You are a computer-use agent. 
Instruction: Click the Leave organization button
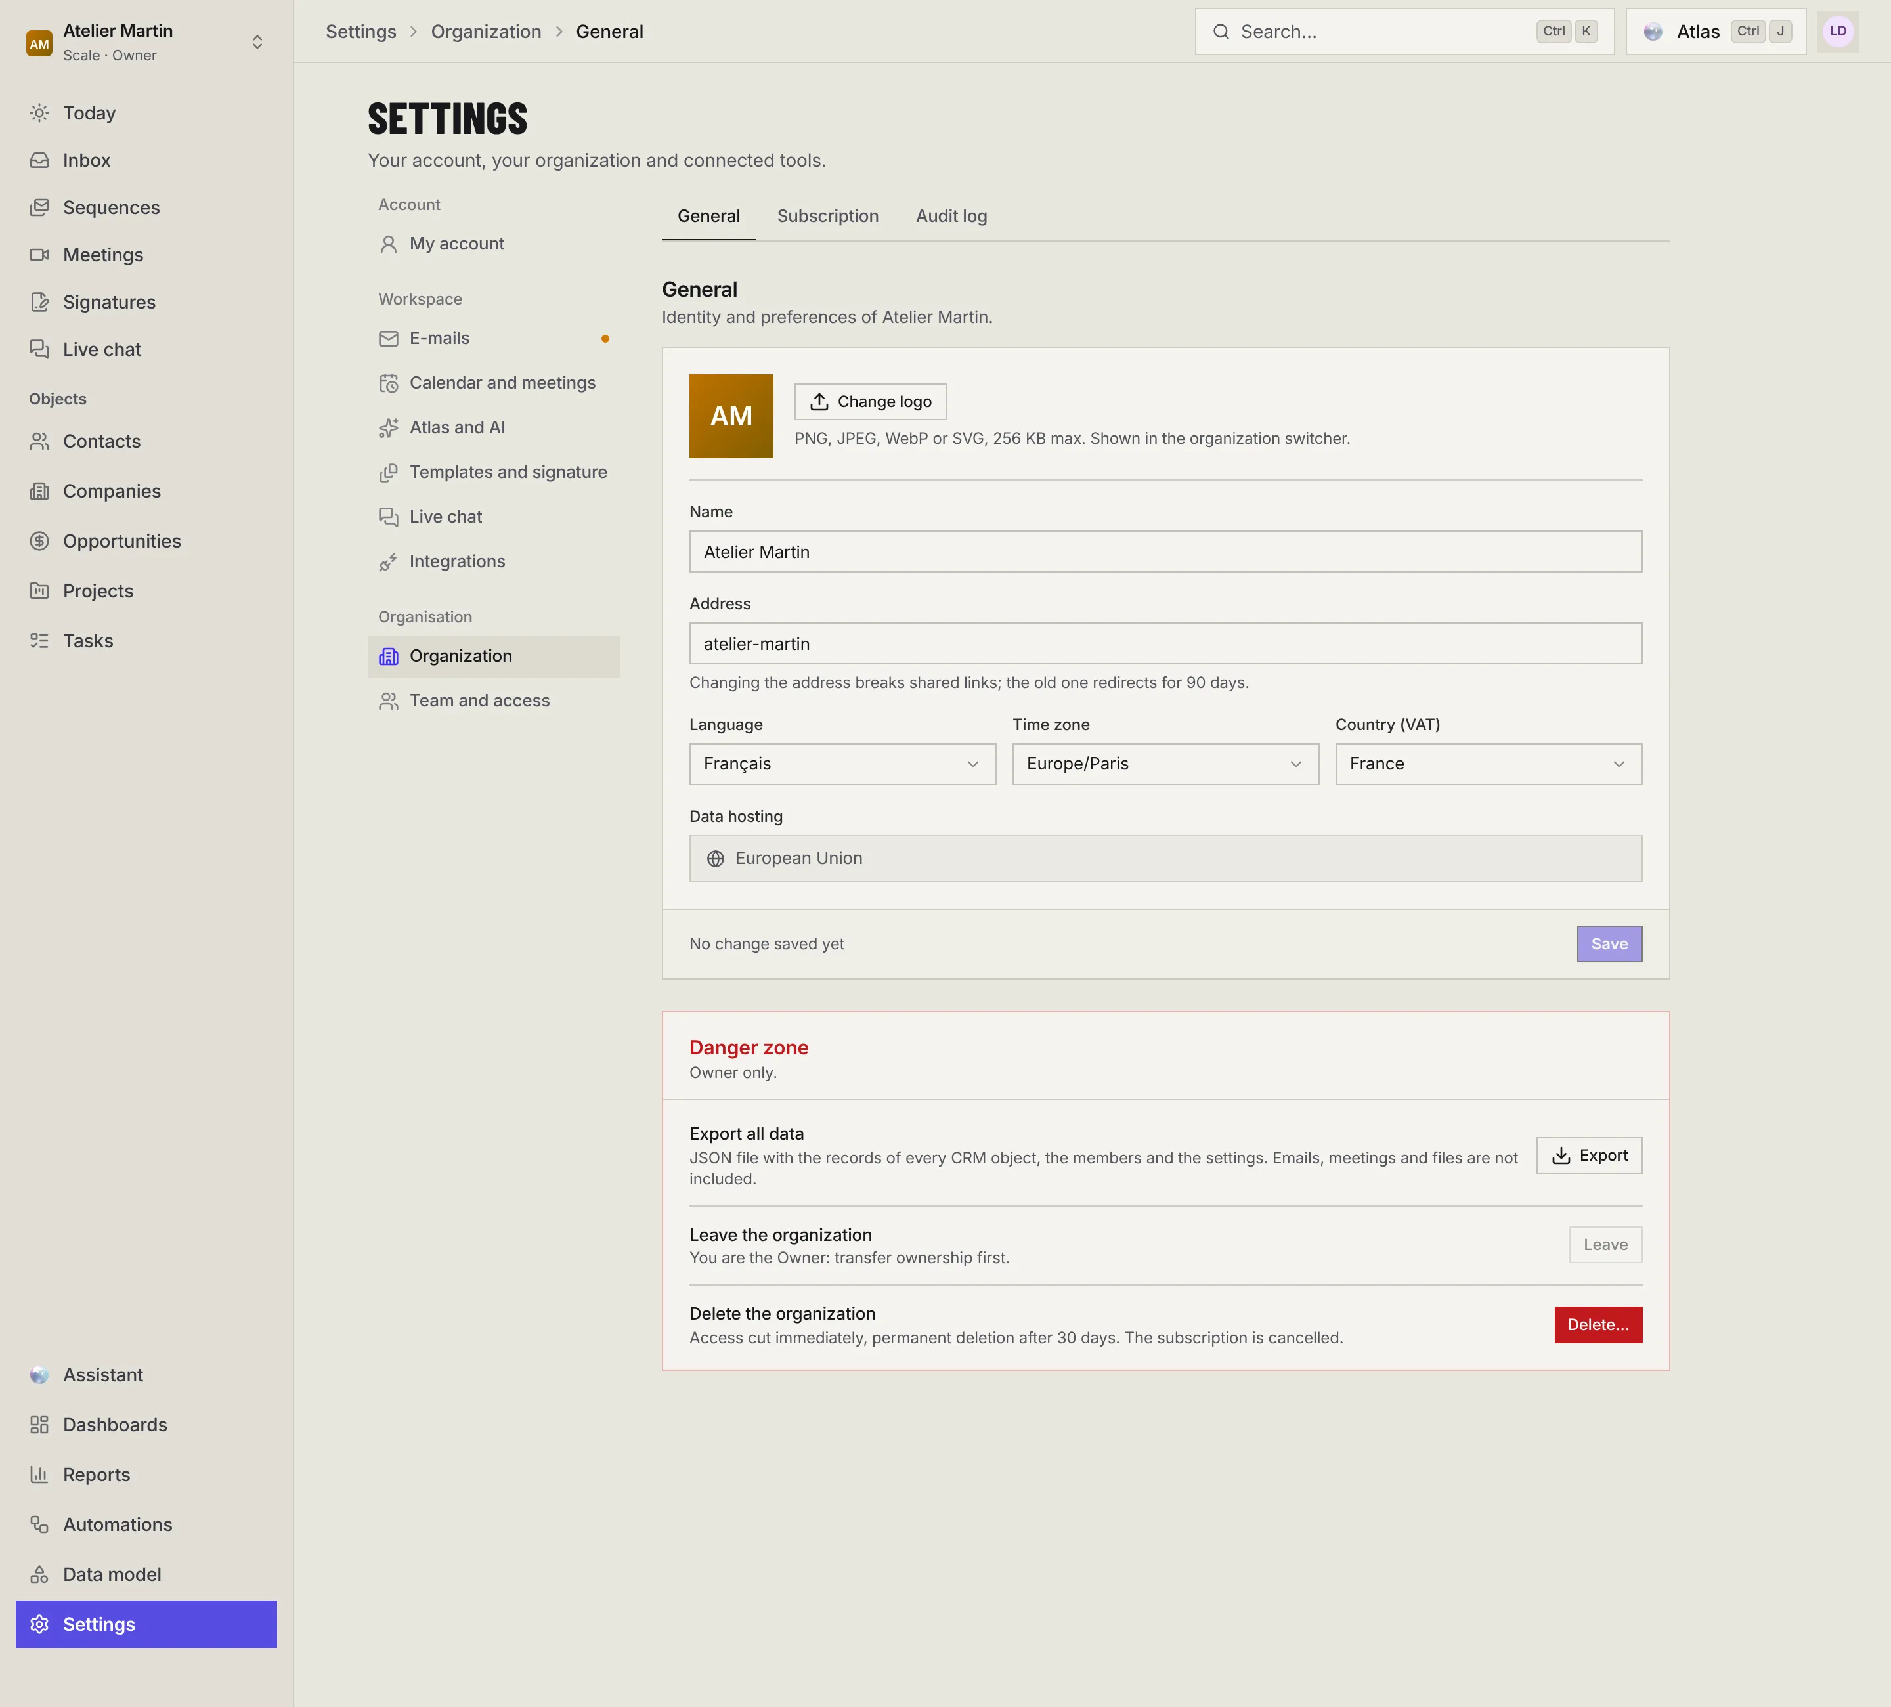1605,1245
